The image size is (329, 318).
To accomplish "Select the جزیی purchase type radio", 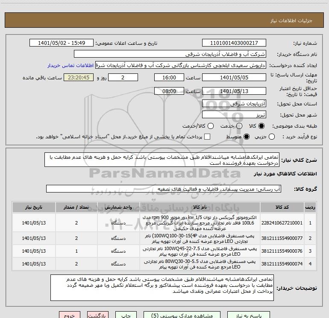I will 272,137.
